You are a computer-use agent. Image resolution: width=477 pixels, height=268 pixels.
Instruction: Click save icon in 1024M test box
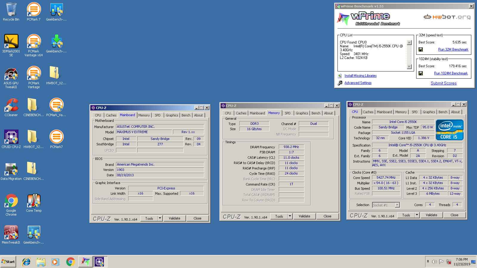coord(421,73)
